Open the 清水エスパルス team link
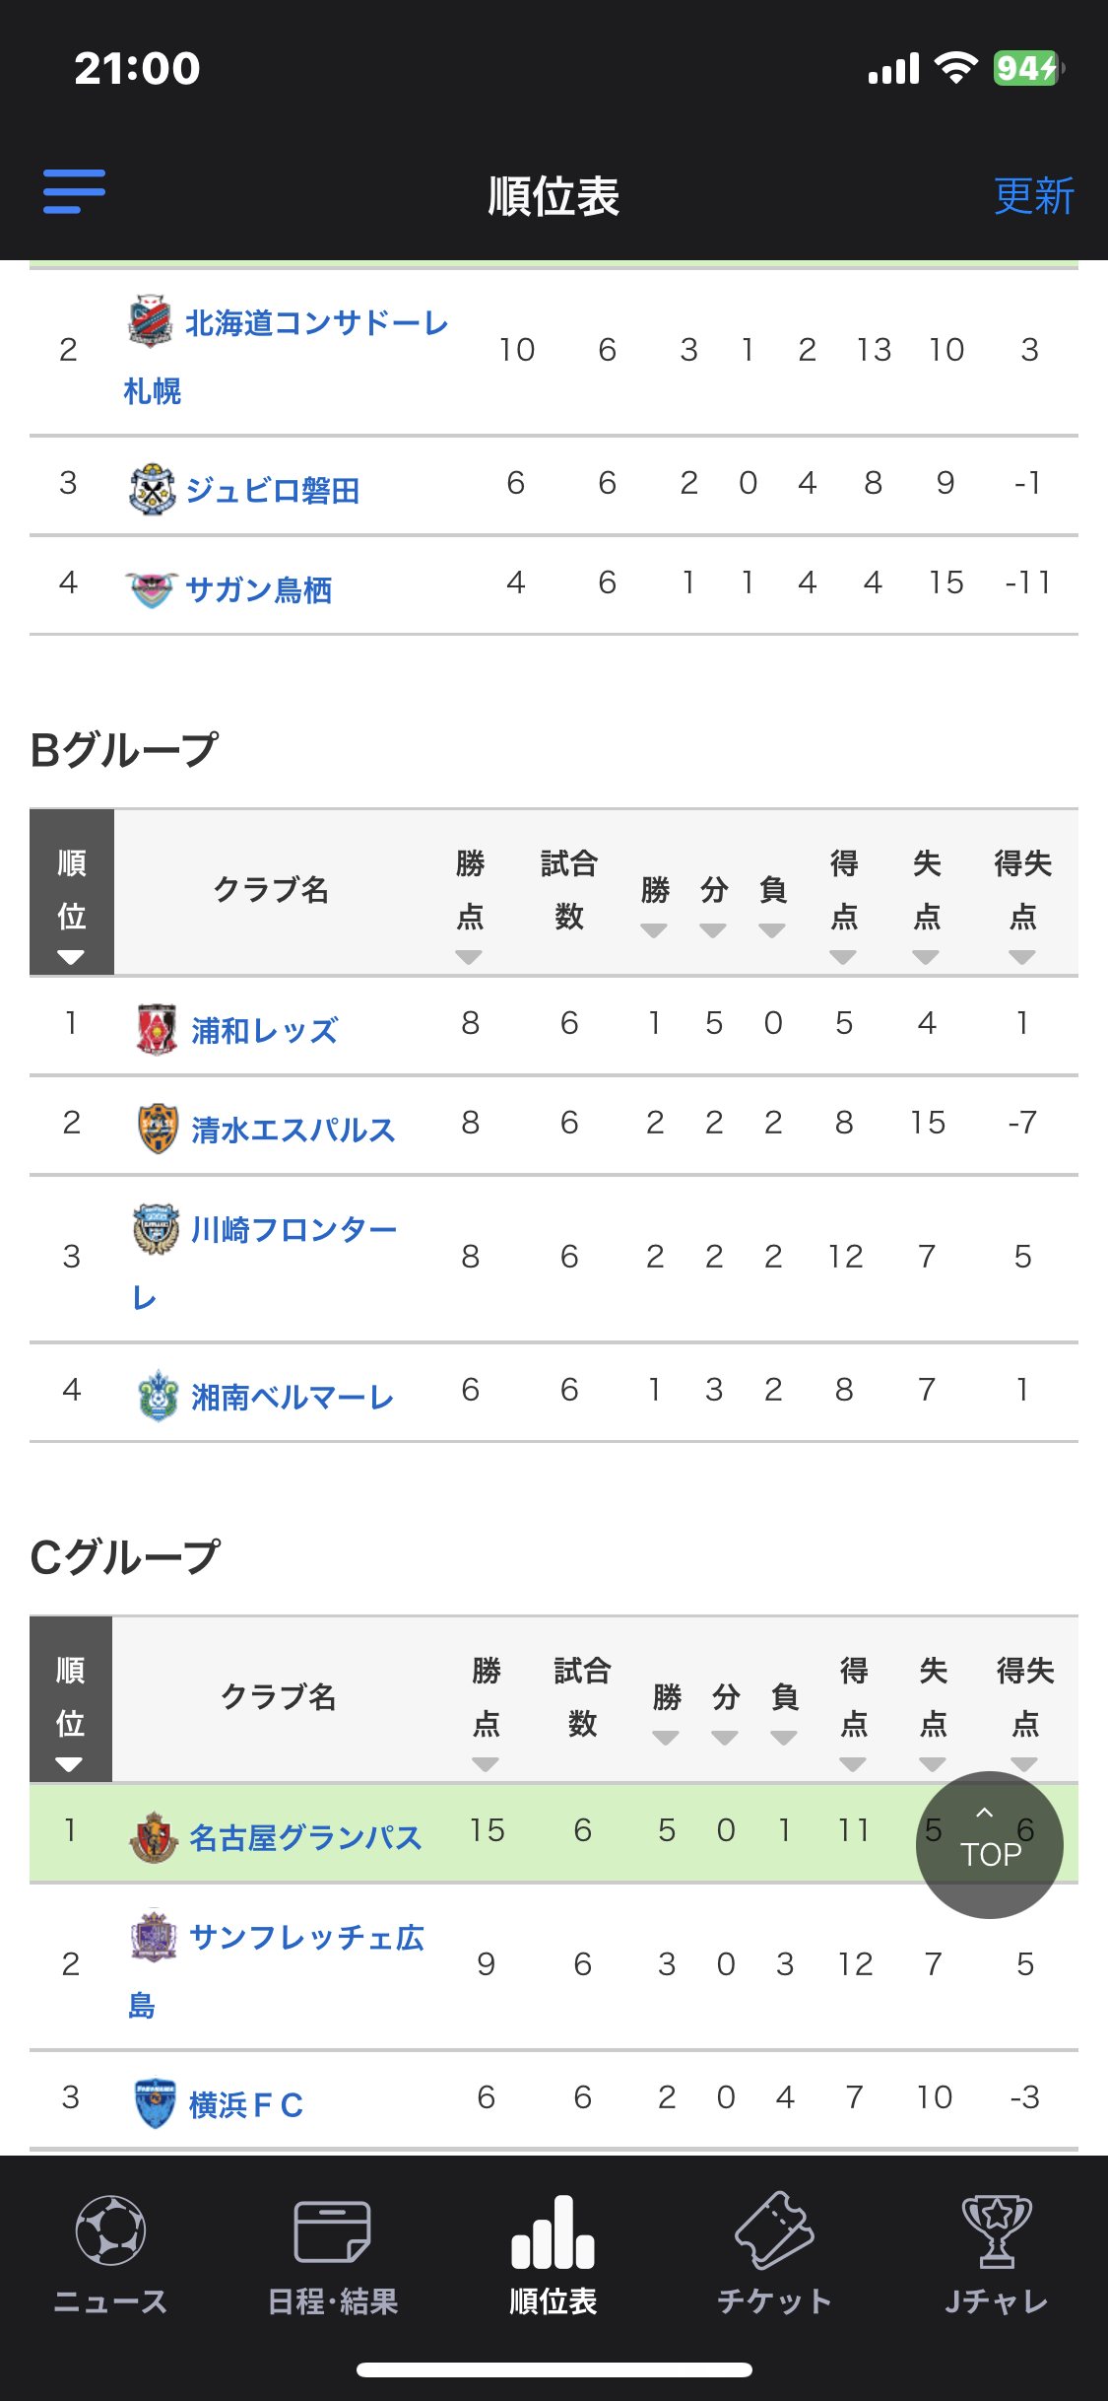Screen dimensions: 1108x2401 point(293,1130)
